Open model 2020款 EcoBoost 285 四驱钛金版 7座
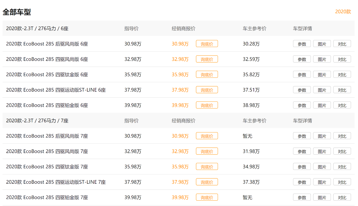 pyautogui.click(x=47, y=167)
